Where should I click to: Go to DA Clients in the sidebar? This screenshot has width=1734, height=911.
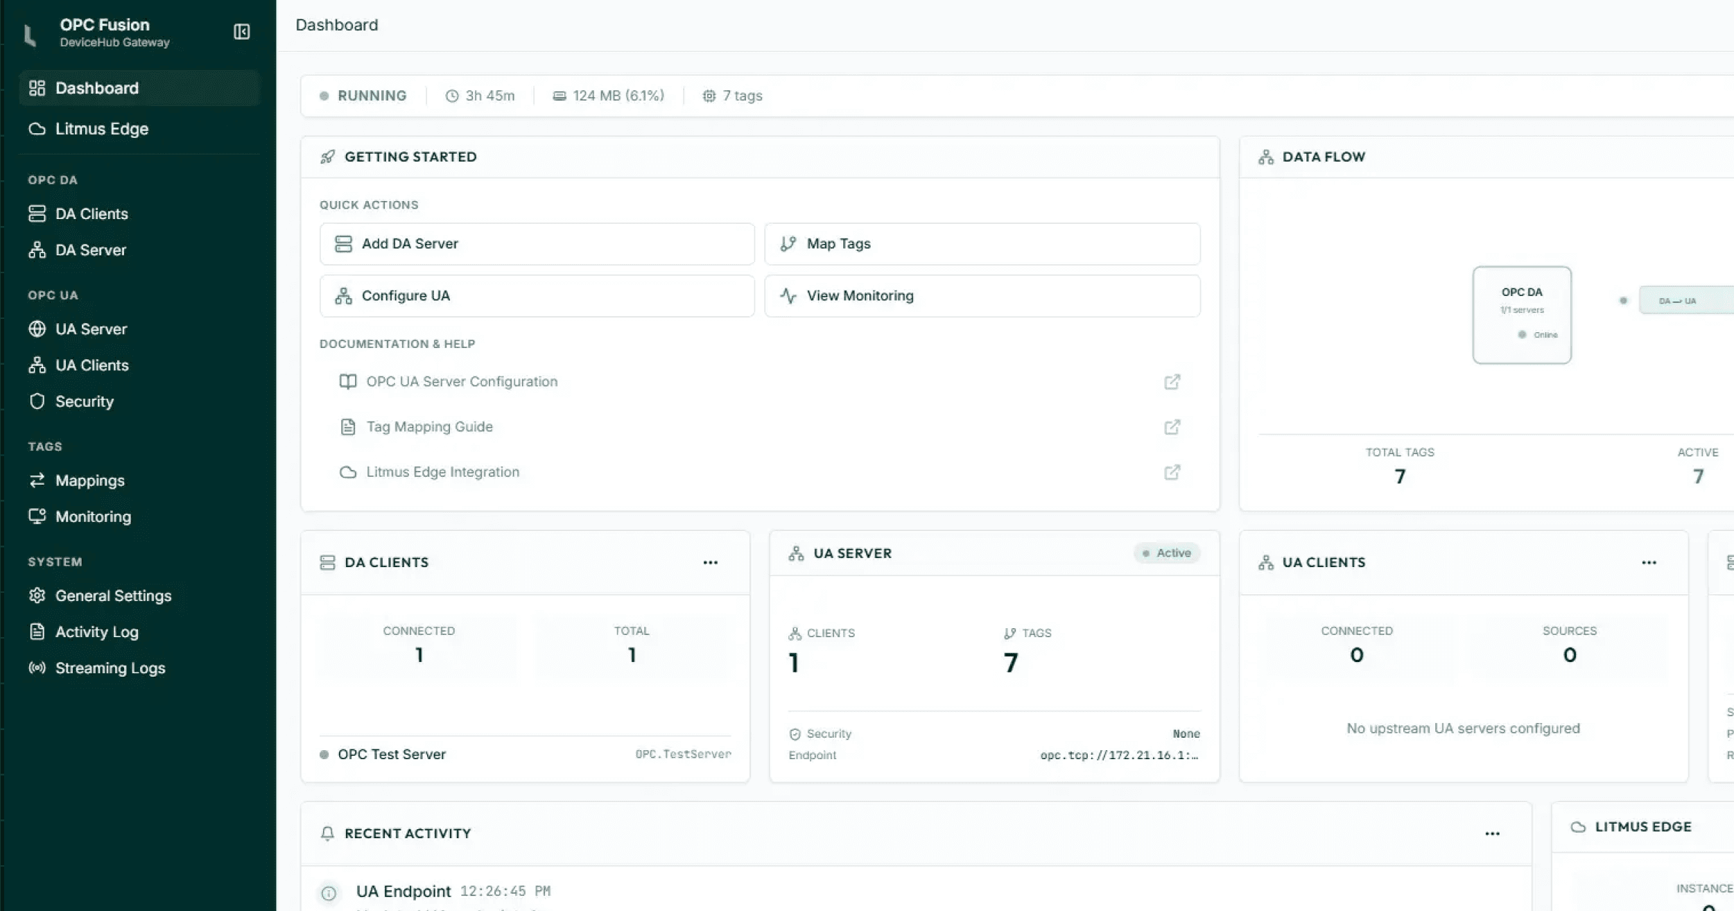(139, 214)
